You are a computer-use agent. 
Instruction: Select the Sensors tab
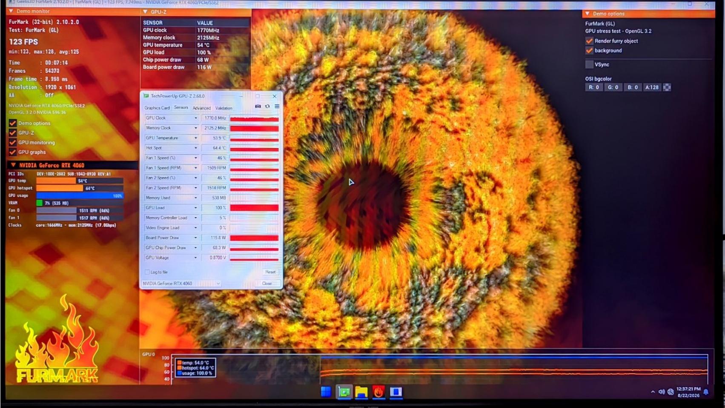[181, 107]
